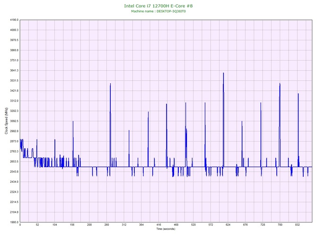Click the 624 tick on the time axis
Viewport: 317px width, 237px height.
[228, 225]
